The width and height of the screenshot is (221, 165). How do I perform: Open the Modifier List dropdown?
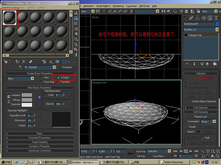pos(201,30)
